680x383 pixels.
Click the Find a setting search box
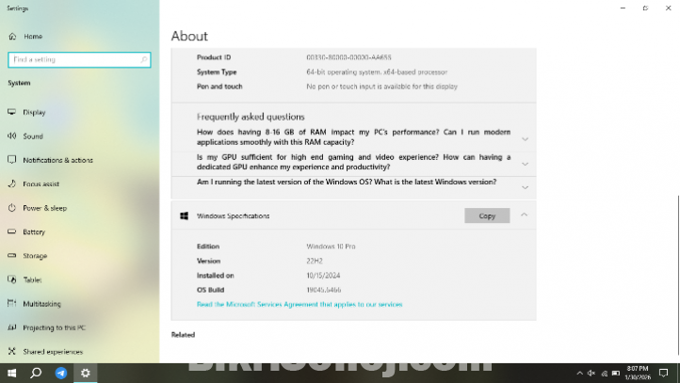[x=79, y=59]
